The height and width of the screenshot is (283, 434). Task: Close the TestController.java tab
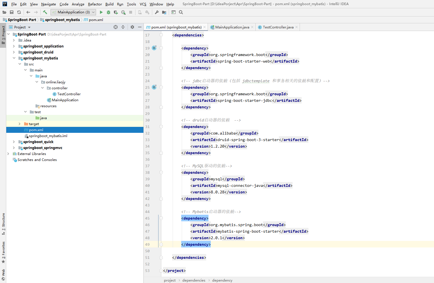pos(297,27)
